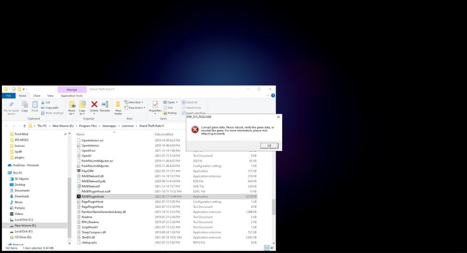Switch to the Home ribbon tab
The height and width of the screenshot is (253, 467).
22,96
